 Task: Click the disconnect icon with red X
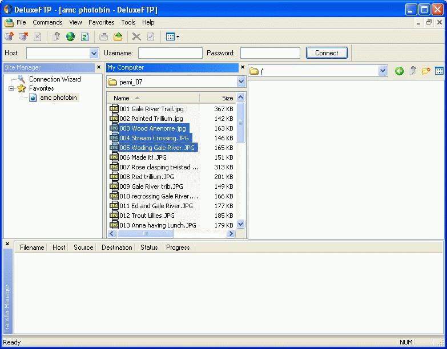(x=23, y=36)
